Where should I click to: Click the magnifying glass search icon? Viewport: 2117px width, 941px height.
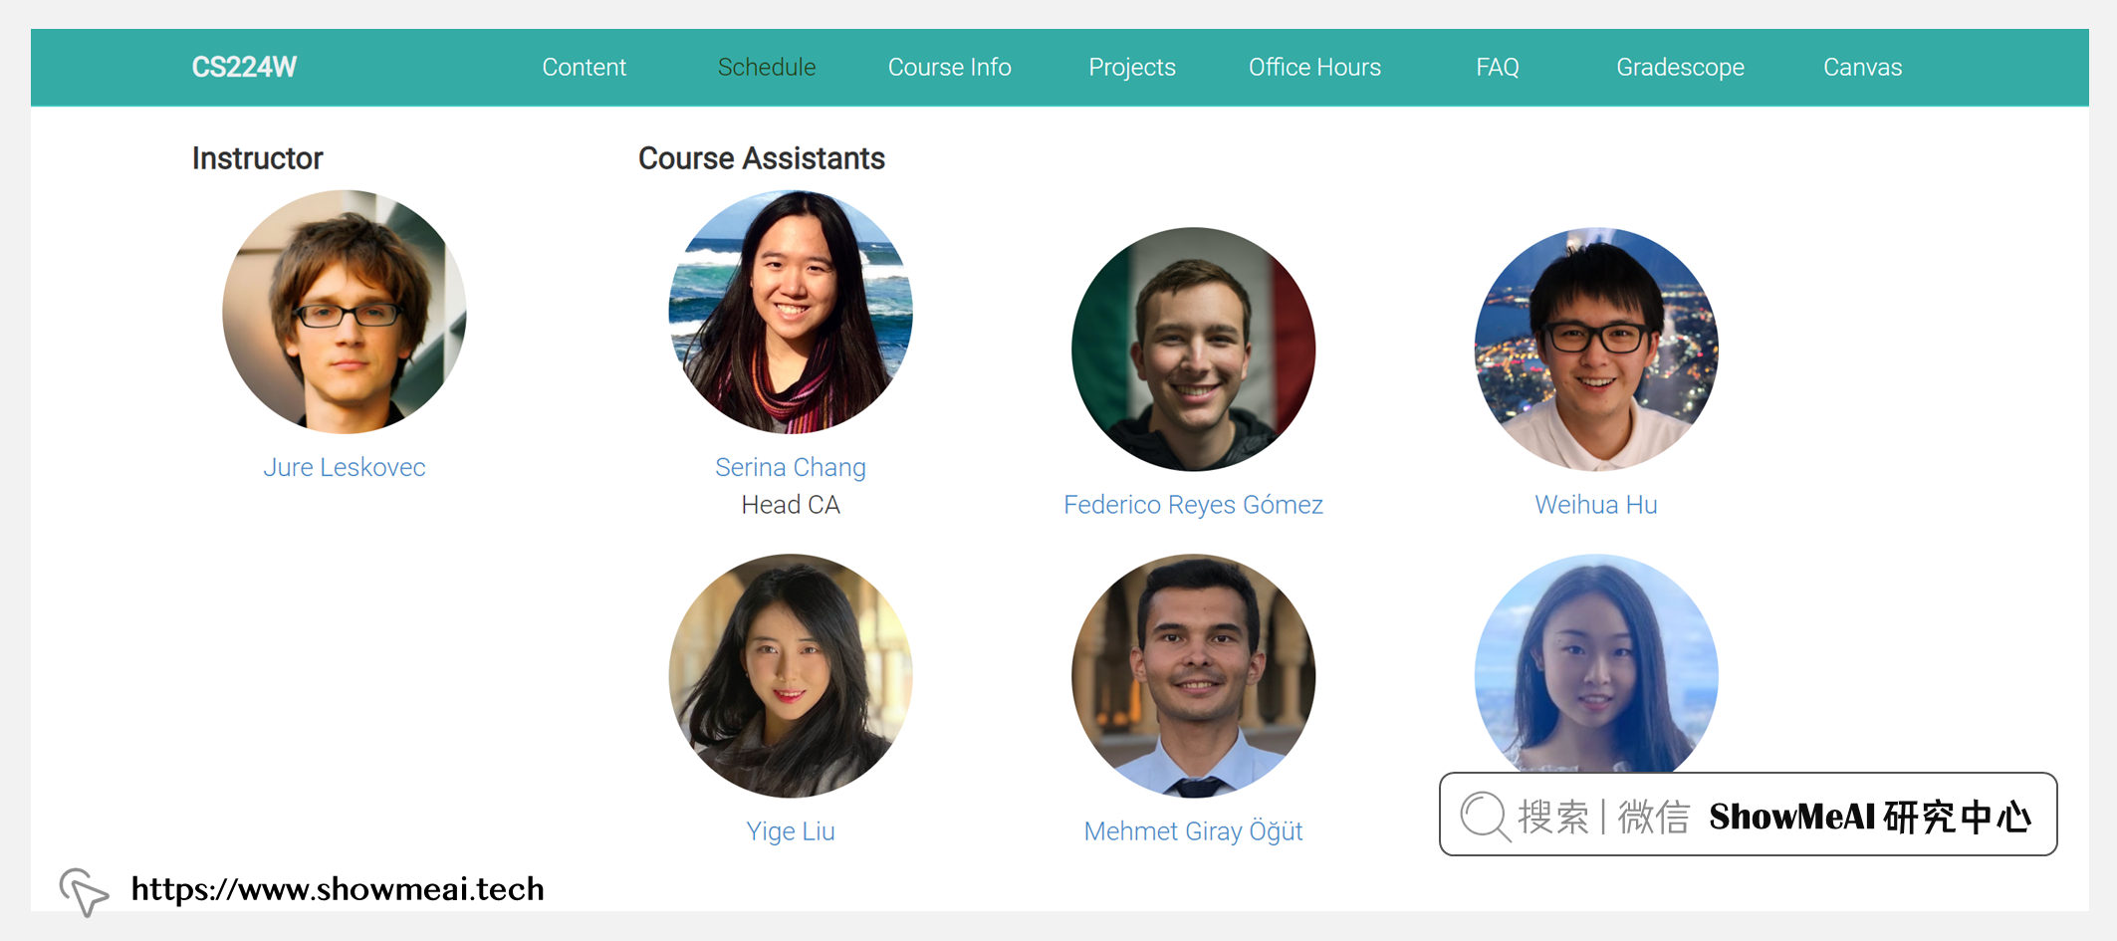point(1485,816)
